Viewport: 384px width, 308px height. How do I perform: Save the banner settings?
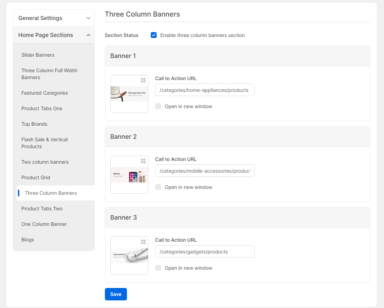(x=116, y=294)
